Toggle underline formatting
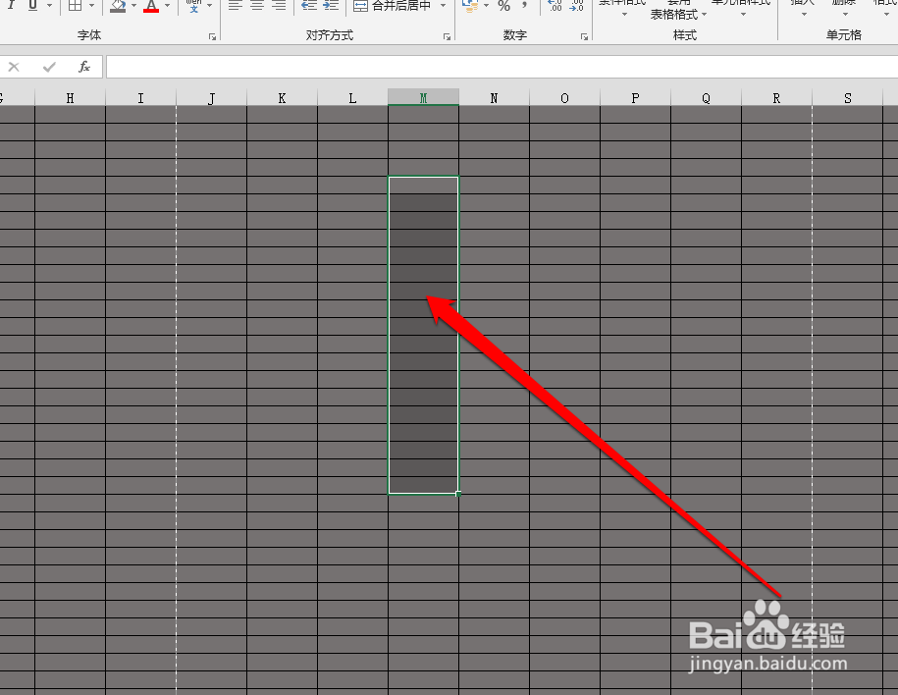Viewport: 898px width, 695px height. 32,5
